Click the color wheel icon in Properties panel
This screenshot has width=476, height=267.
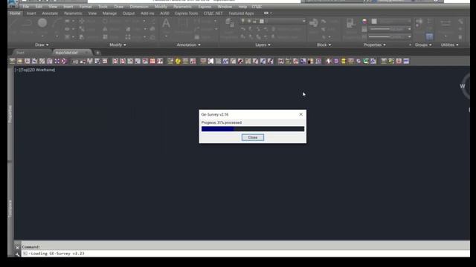click(364, 22)
